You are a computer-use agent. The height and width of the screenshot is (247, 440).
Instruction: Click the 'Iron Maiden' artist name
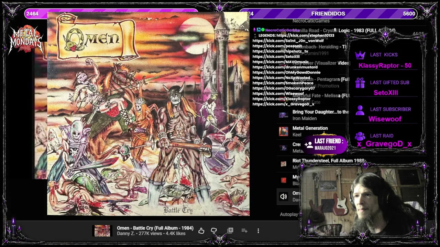click(x=305, y=118)
